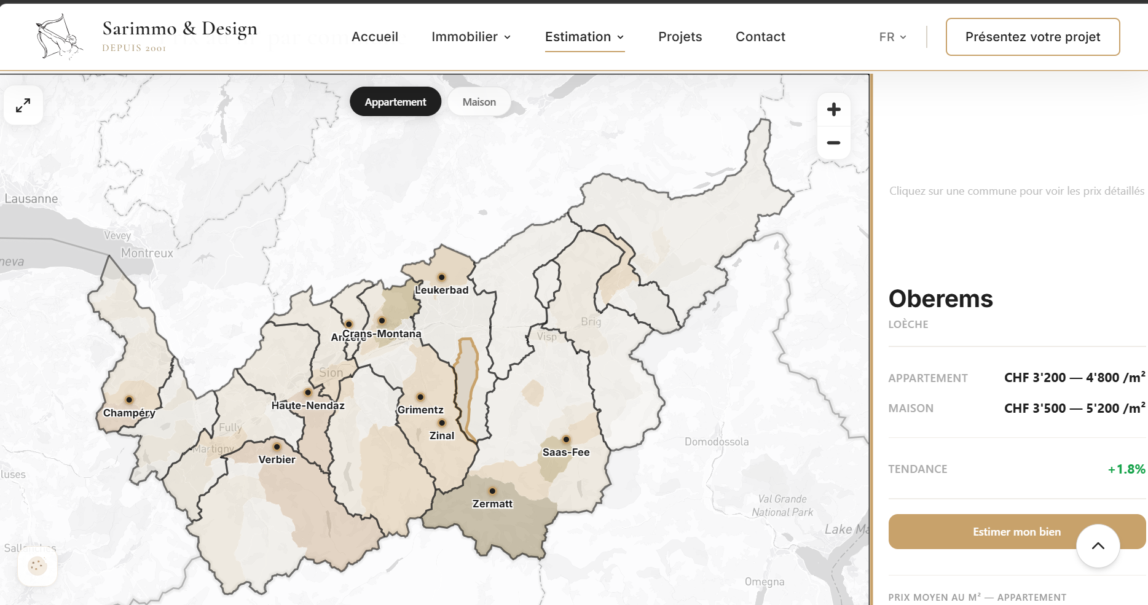Switch map to Appartement prices
Viewport: 1148px width, 605px height.
(395, 102)
